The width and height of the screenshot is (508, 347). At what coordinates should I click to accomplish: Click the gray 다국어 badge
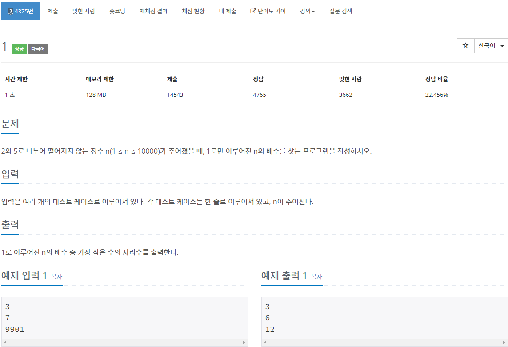(x=38, y=48)
